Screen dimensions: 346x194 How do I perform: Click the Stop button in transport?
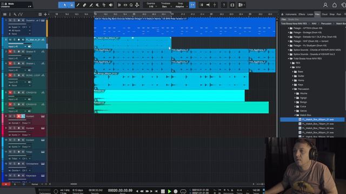[163, 191]
